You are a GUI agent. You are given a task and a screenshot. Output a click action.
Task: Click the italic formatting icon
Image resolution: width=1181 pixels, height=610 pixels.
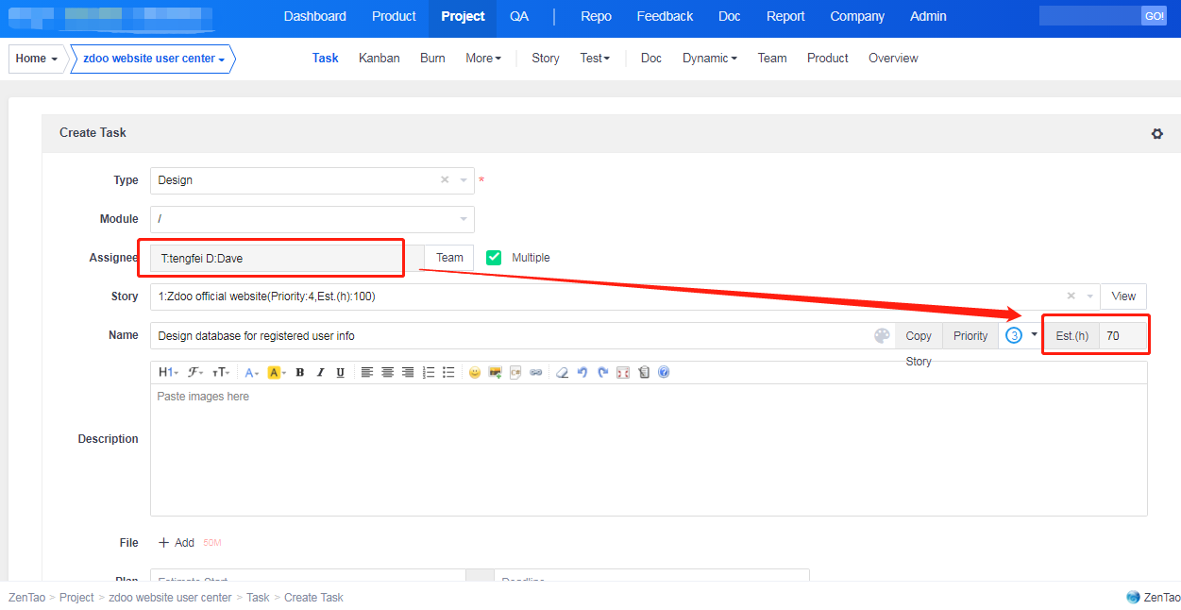320,372
